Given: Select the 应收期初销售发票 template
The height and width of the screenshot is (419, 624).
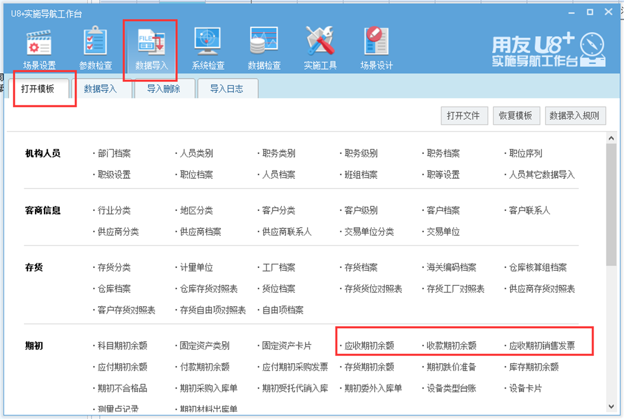Looking at the screenshot, I should (x=542, y=346).
